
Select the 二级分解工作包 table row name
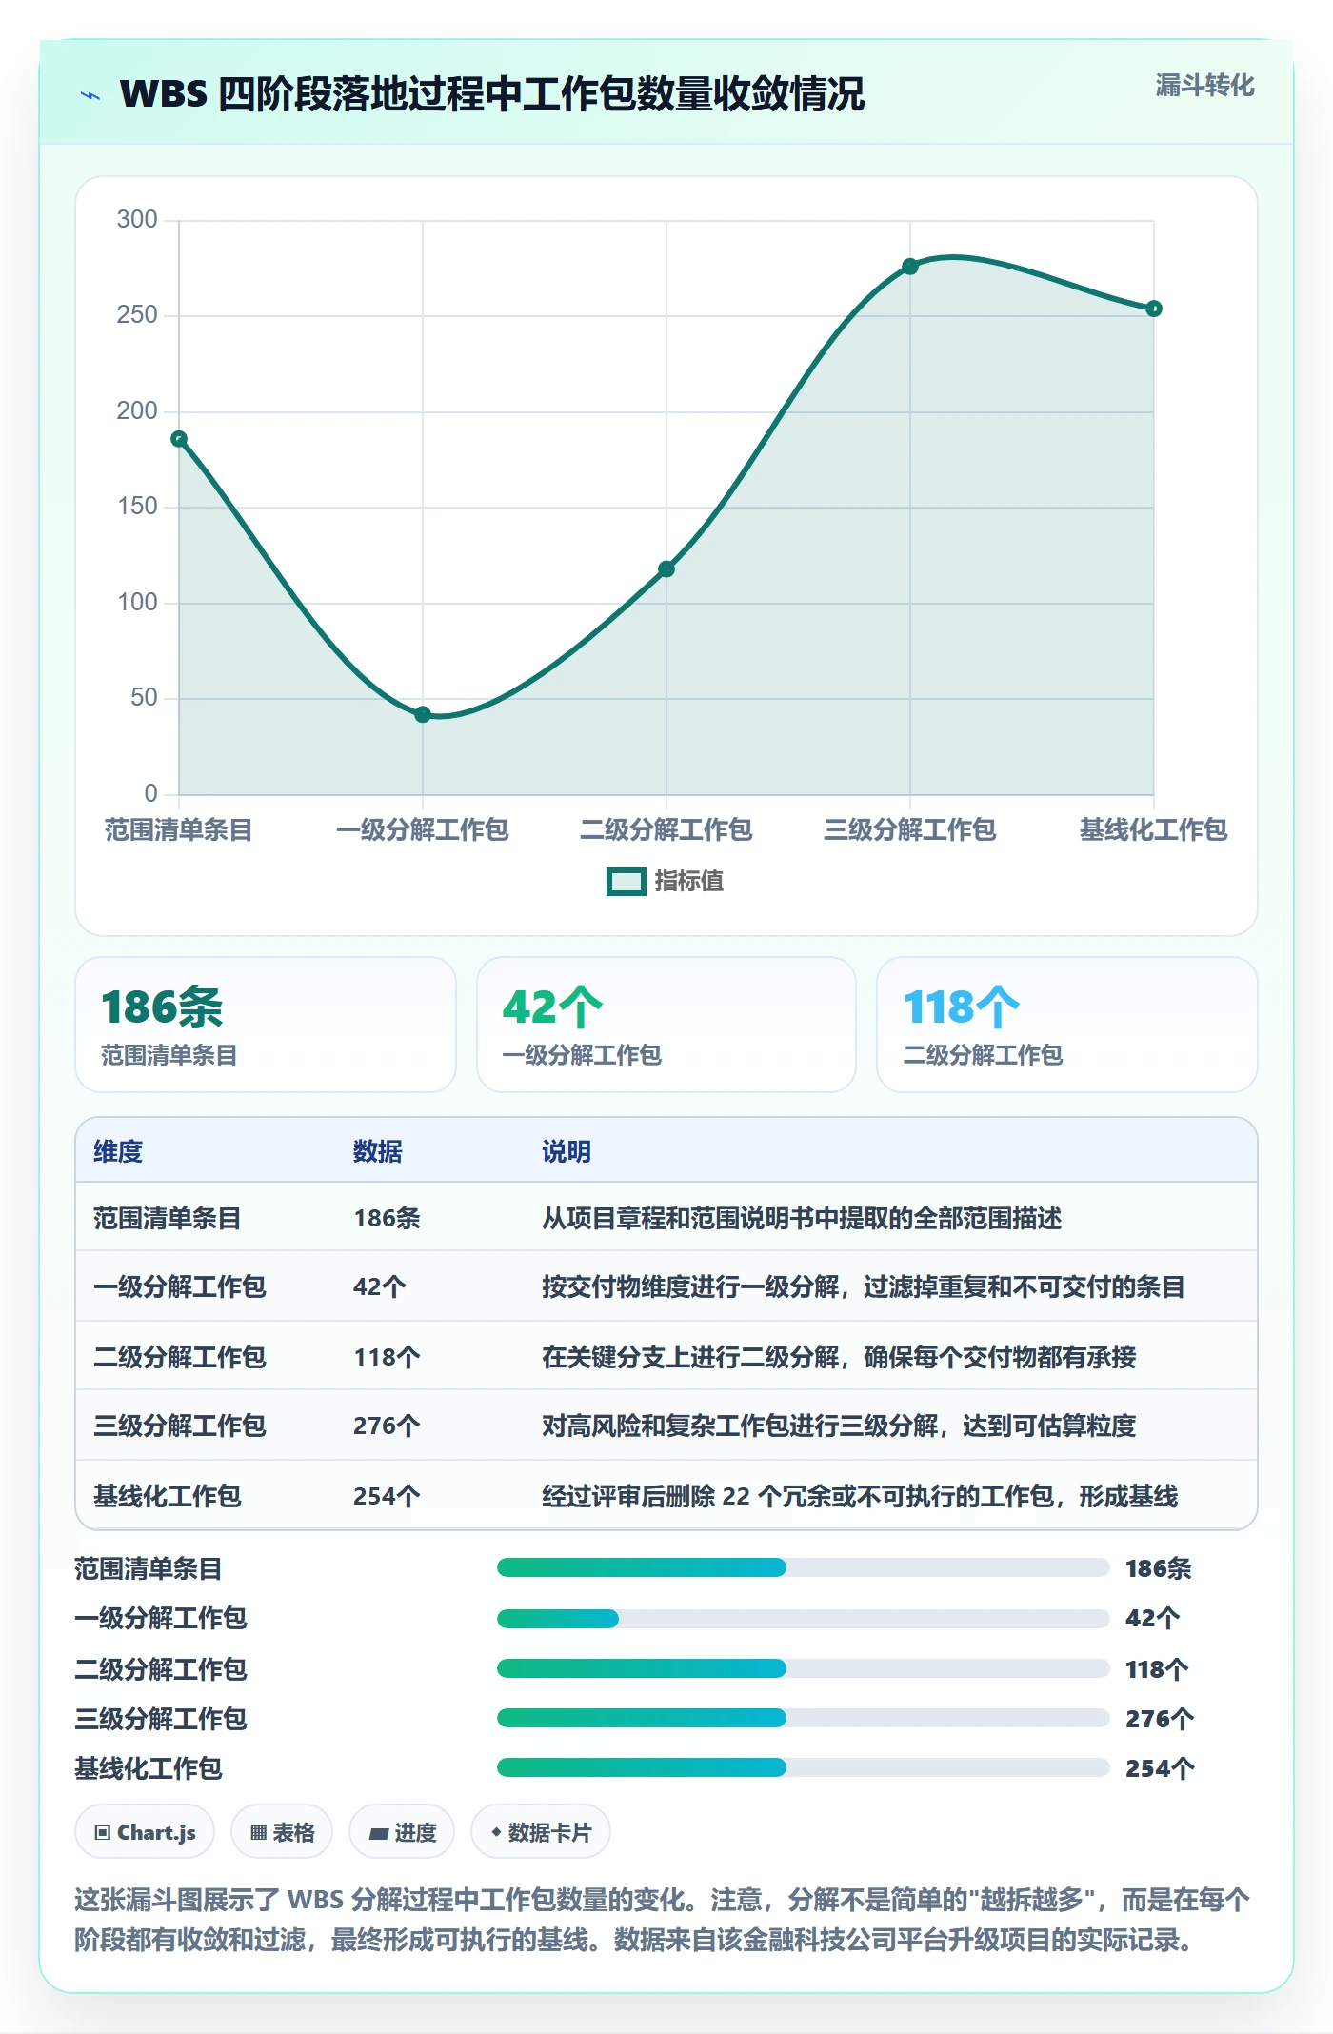(x=180, y=1357)
